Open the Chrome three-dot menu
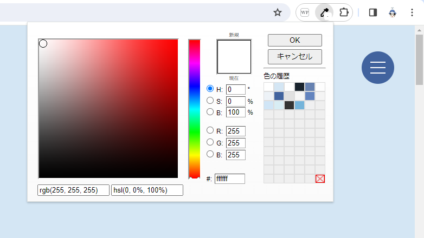424x238 pixels. click(x=412, y=12)
